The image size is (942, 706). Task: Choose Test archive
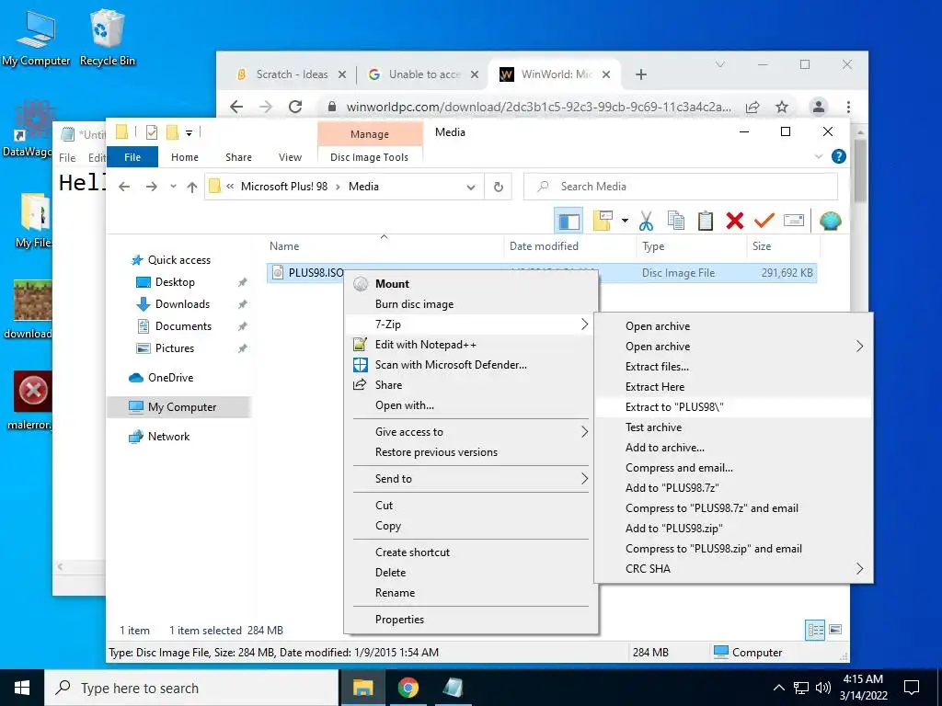point(733,427)
